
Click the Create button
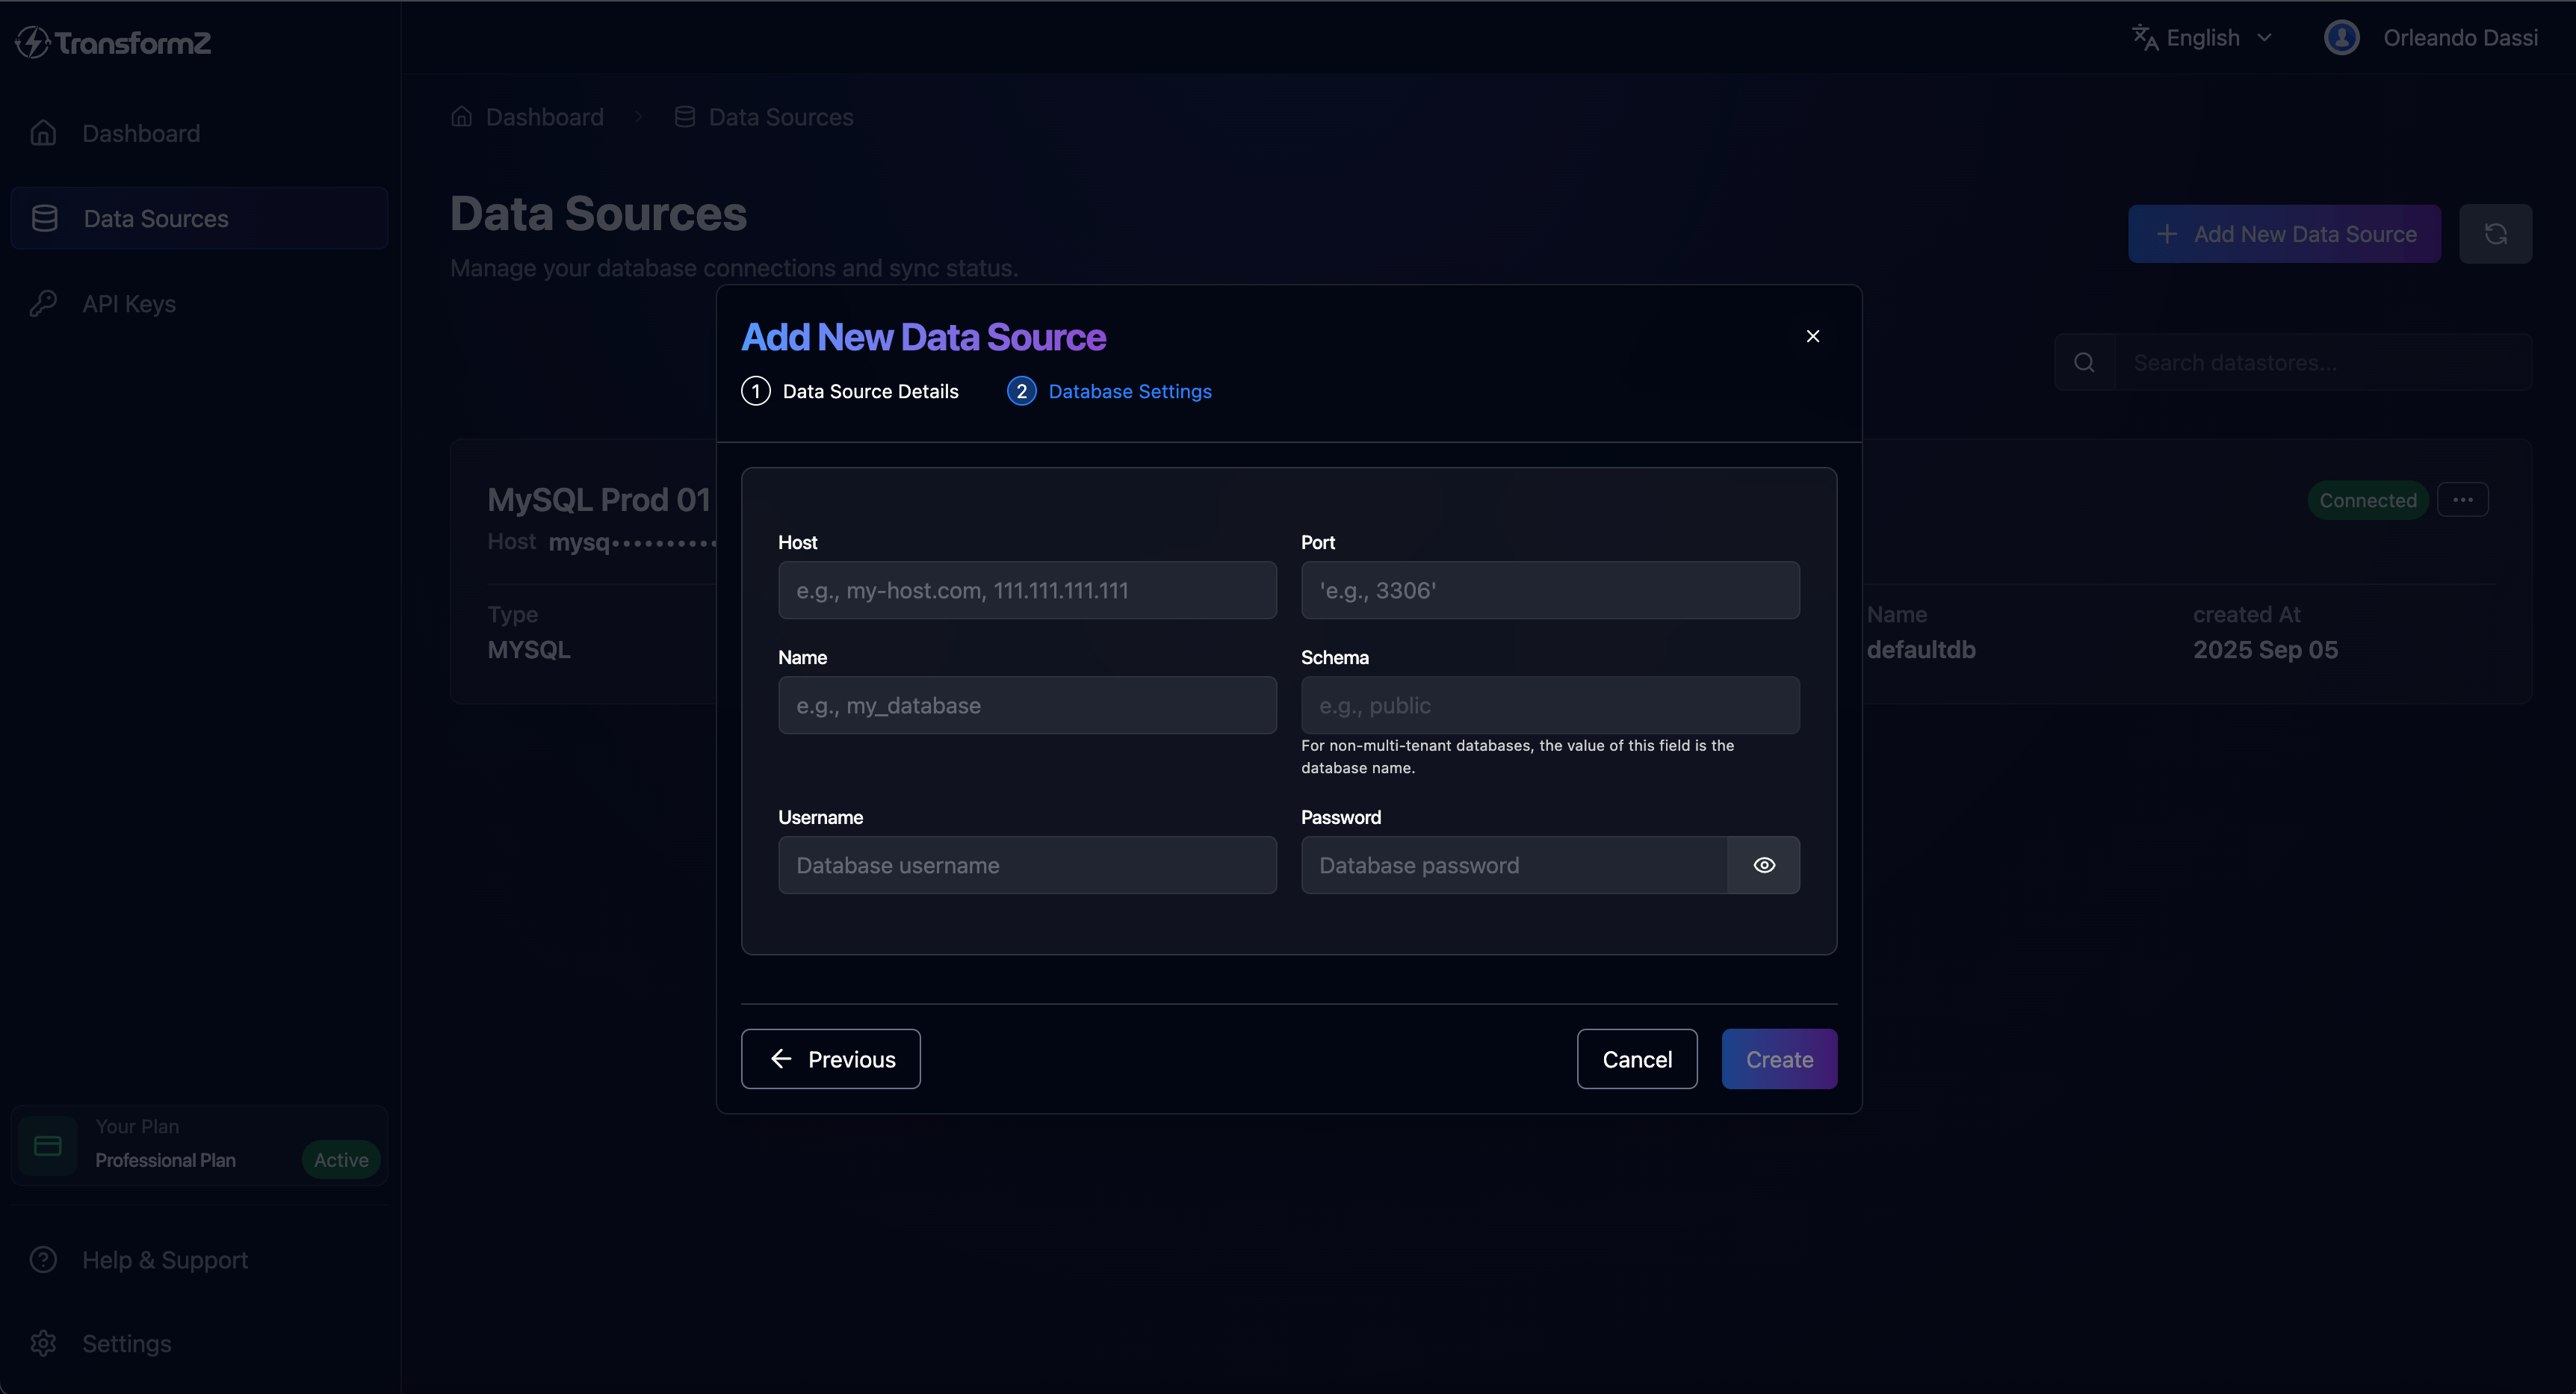pyautogui.click(x=1779, y=1058)
